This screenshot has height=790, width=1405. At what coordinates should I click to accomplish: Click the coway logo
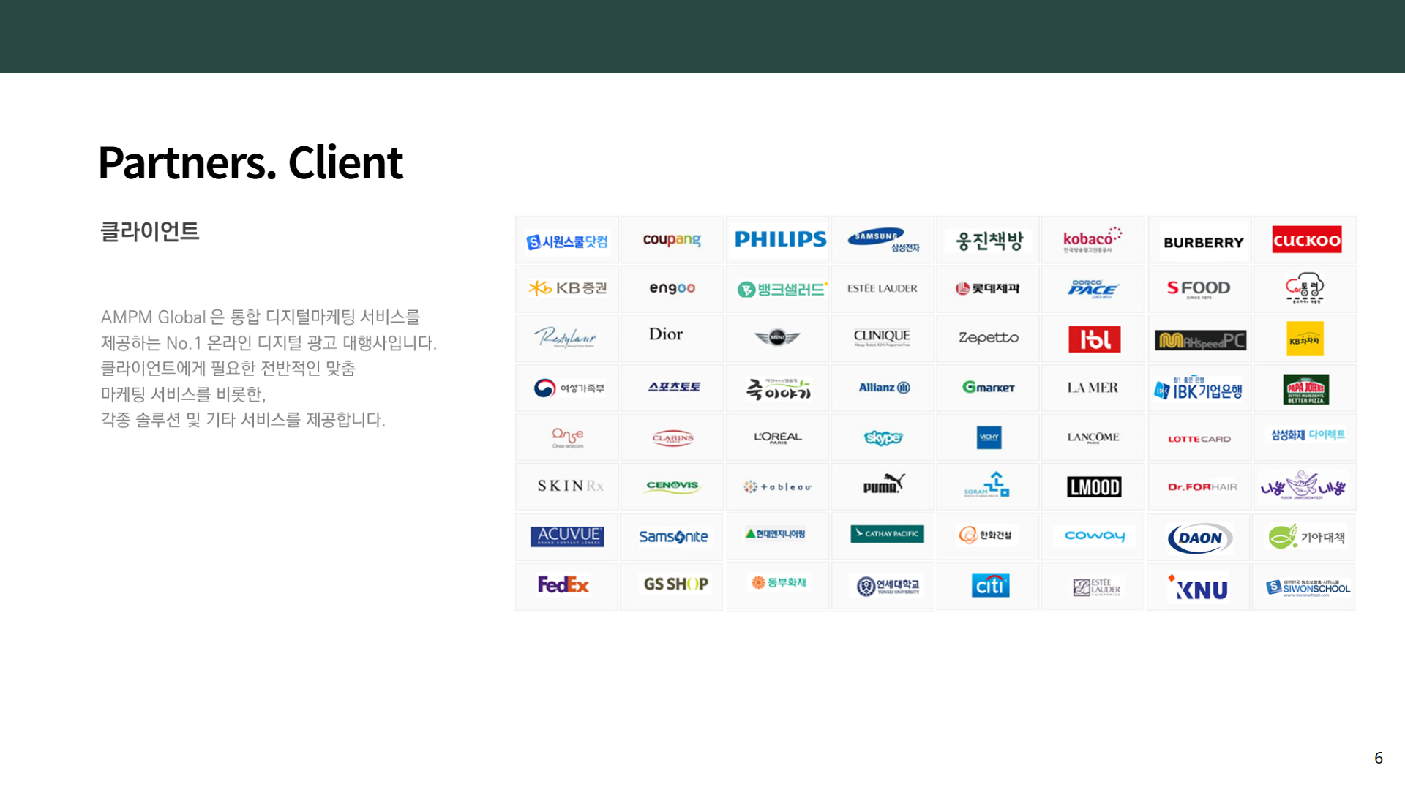pos(1094,535)
